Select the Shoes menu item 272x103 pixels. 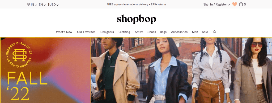[x=152, y=32]
